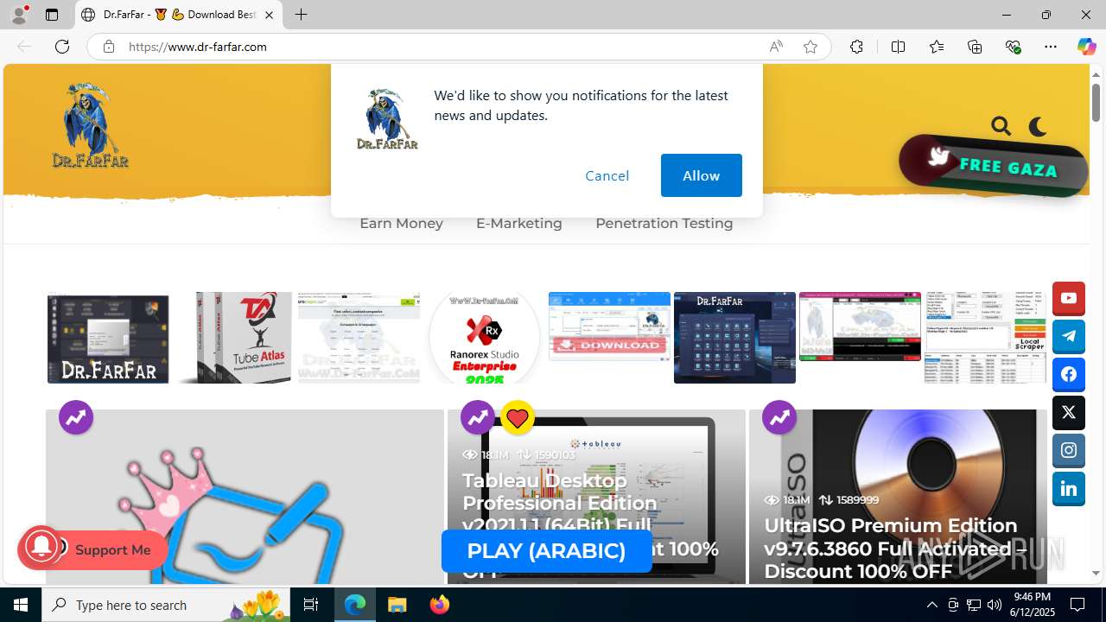Open Task View on the taskbar
Image resolution: width=1106 pixels, height=622 pixels.
[311, 605]
